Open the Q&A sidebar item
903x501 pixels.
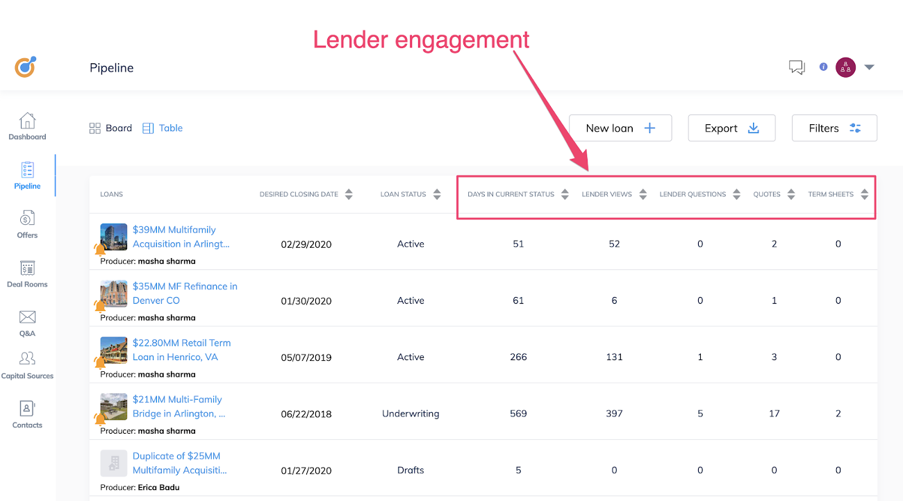(27, 323)
